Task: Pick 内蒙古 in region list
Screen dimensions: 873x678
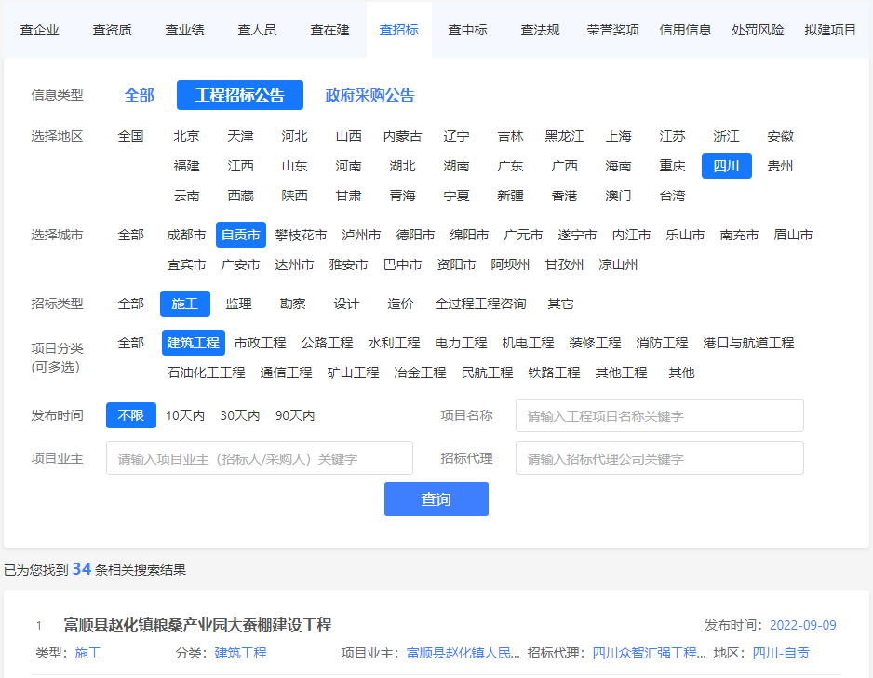Action: [403, 137]
